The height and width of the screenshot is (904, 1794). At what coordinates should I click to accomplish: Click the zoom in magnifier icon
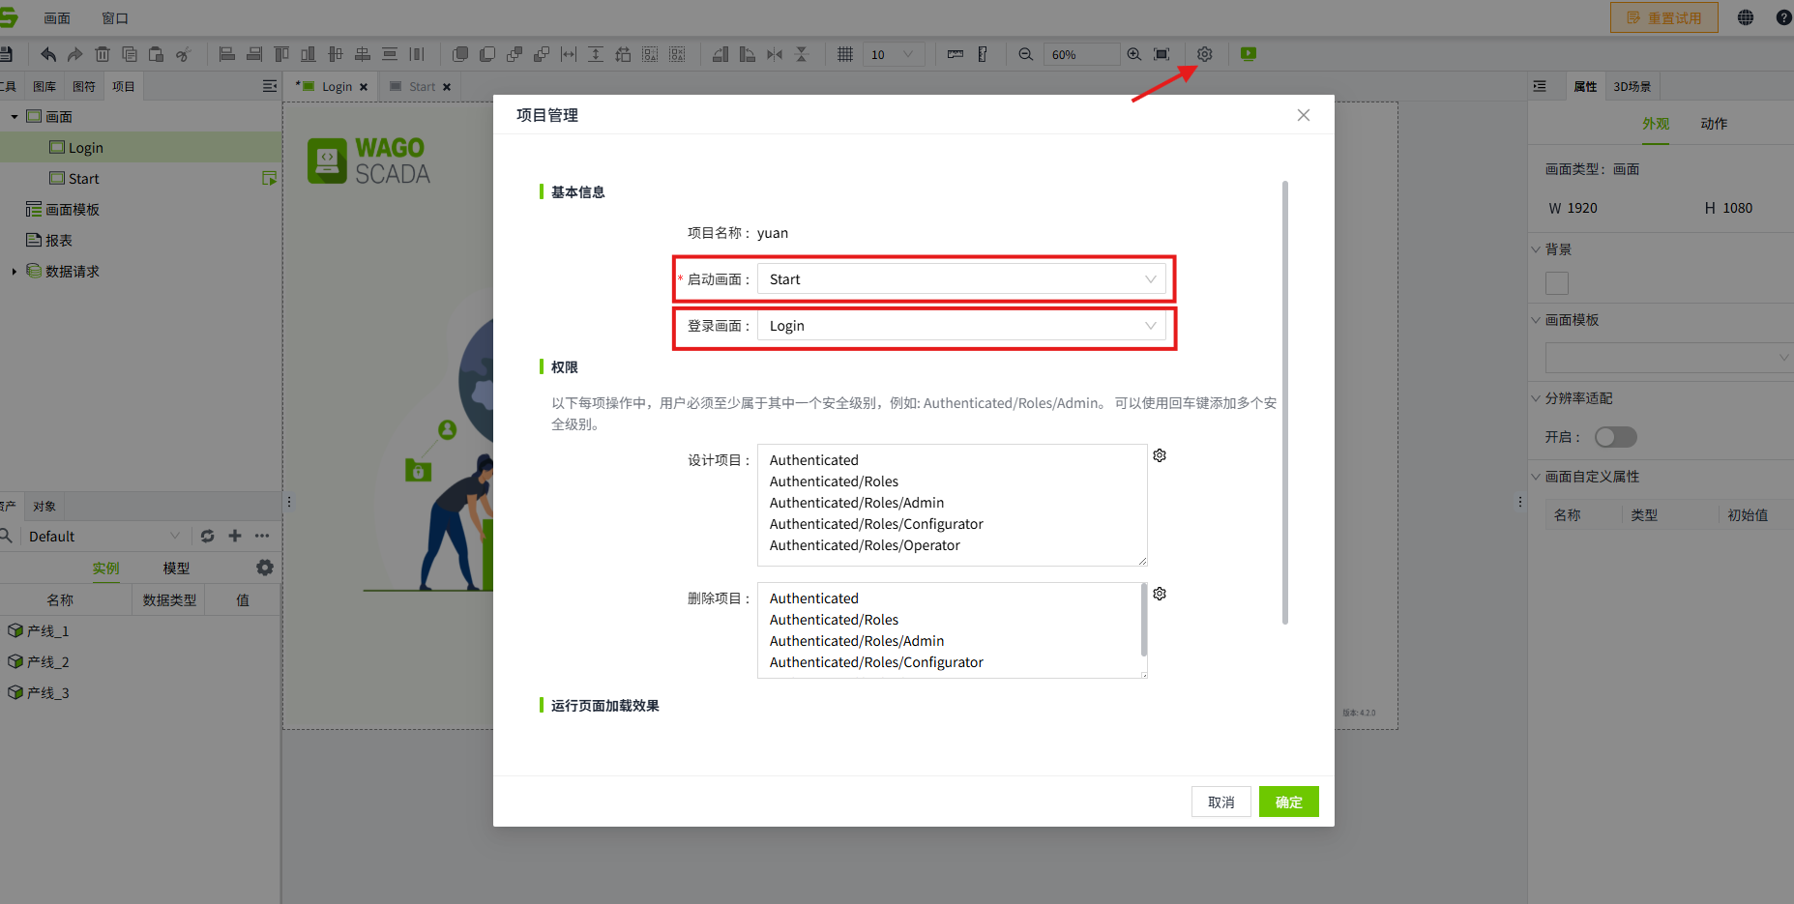(x=1133, y=54)
